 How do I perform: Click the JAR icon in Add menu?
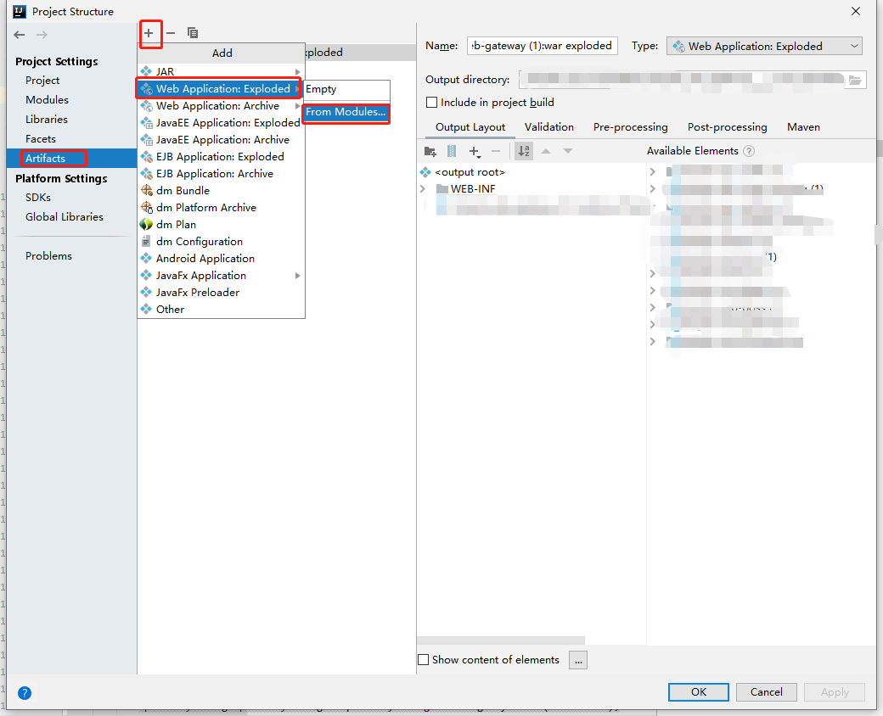click(146, 71)
